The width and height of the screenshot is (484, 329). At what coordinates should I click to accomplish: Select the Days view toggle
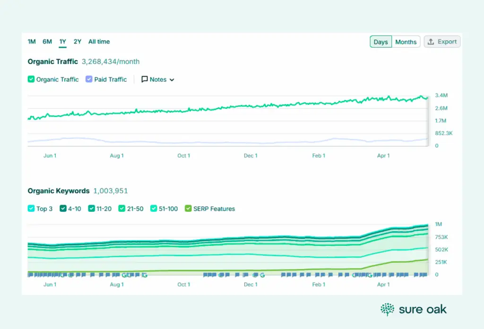380,42
